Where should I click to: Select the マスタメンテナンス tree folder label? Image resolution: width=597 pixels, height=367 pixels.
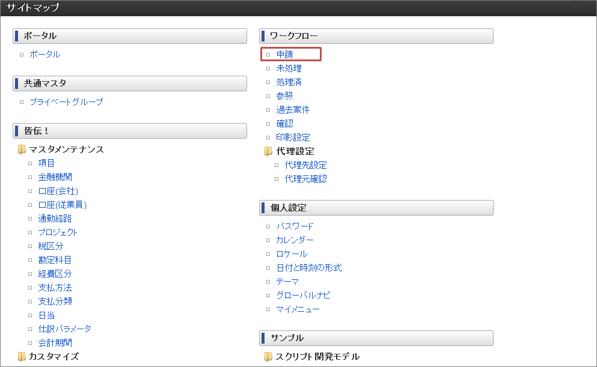(x=66, y=150)
